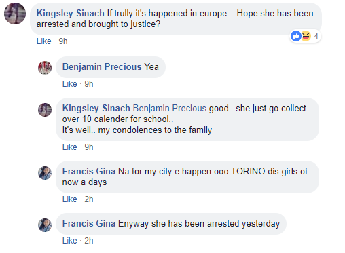Click Francis Gina's avatar on arrested yesterday reply
Viewport: 345px width, 253px height.
click(x=45, y=225)
